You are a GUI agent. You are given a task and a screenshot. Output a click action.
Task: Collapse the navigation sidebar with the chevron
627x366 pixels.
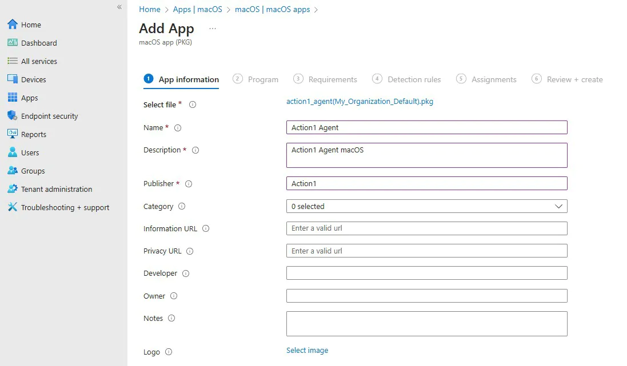(119, 7)
